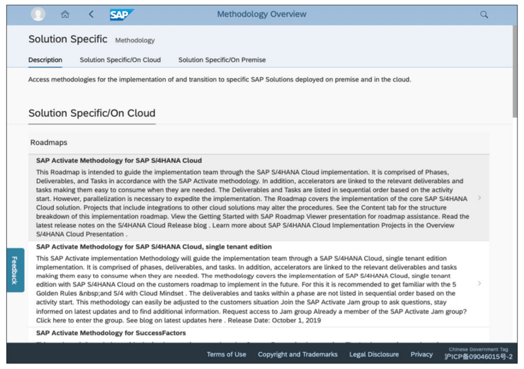Viewport: 524px width, 369px height.
Task: Review the Privacy policy link
Action: click(422, 354)
